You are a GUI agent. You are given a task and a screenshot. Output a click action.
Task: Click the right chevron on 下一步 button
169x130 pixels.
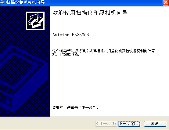pos(138,124)
